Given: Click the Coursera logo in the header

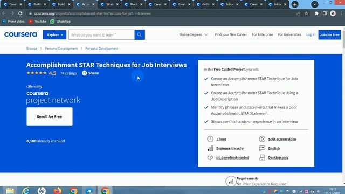Looking at the screenshot, I should [20, 34].
